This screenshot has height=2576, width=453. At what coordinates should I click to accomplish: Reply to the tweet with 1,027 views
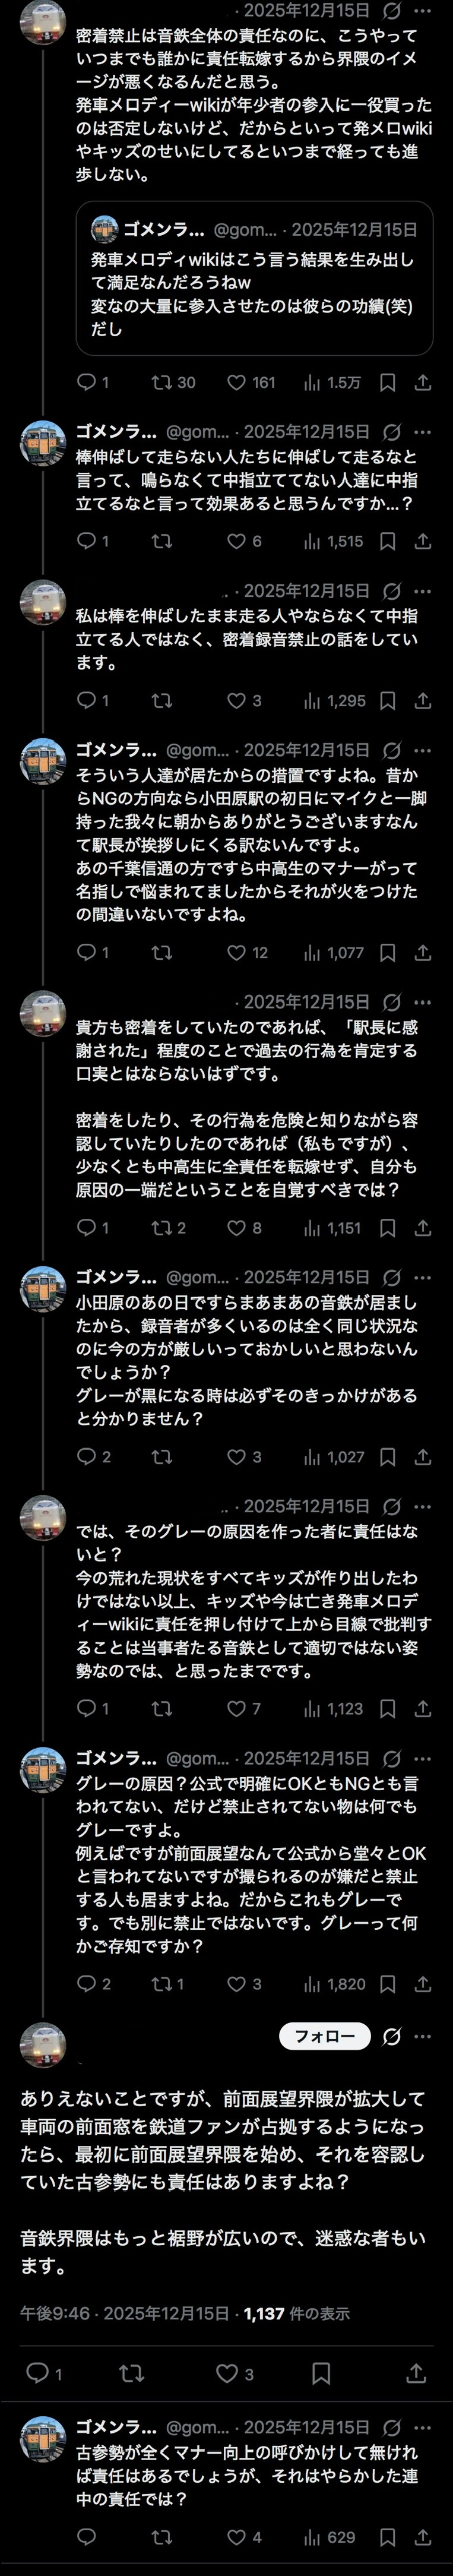pyautogui.click(x=87, y=1456)
